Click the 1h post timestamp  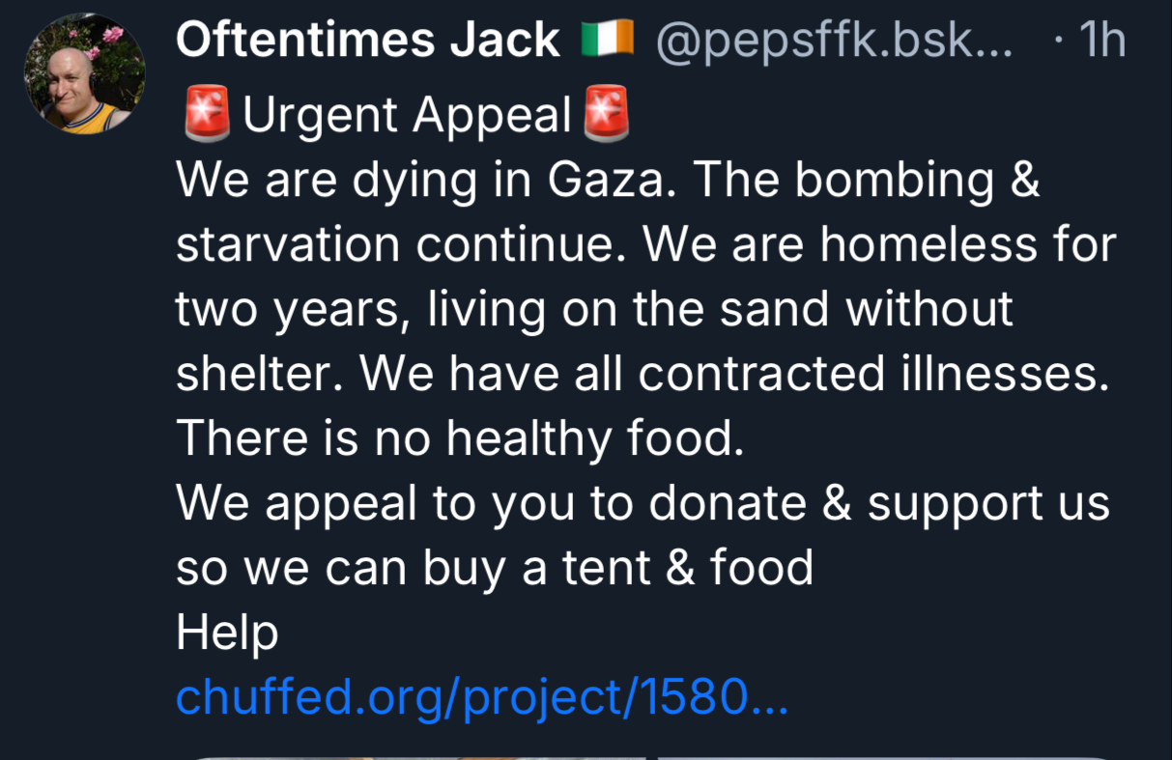pos(1101,41)
